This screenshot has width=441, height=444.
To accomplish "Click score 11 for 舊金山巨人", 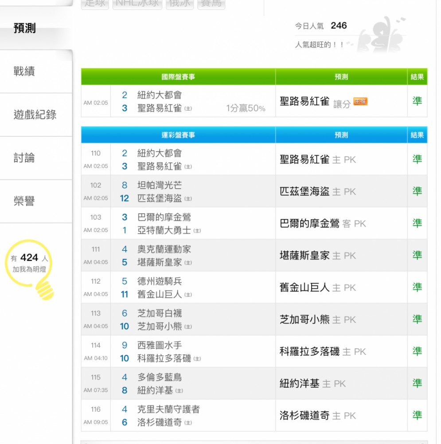I will 125,294.
